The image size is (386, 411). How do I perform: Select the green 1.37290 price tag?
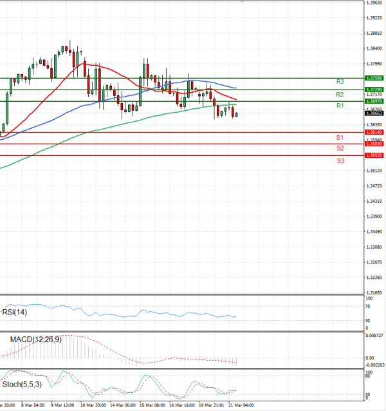pyautogui.click(x=374, y=90)
